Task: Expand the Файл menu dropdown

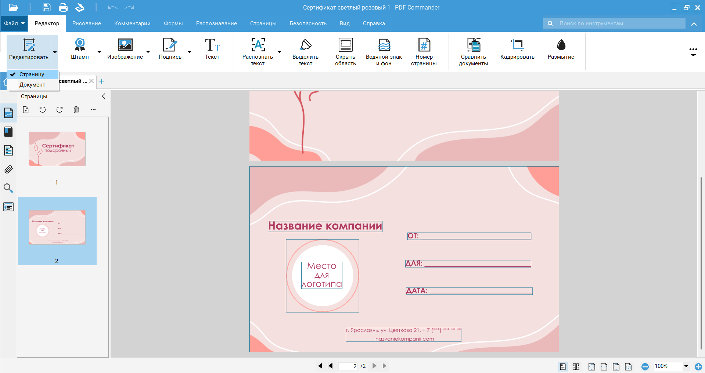Action: (14, 23)
